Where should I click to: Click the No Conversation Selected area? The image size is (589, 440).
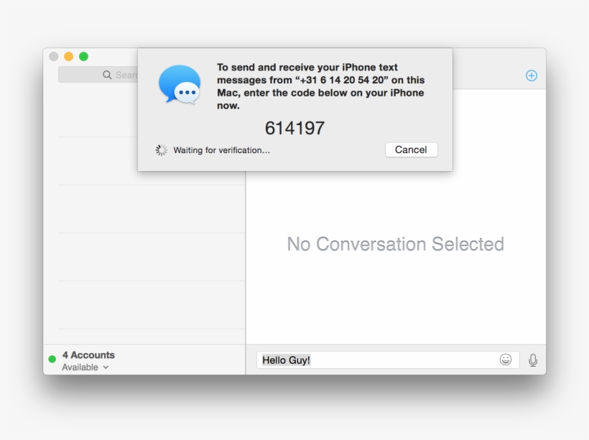tap(396, 244)
